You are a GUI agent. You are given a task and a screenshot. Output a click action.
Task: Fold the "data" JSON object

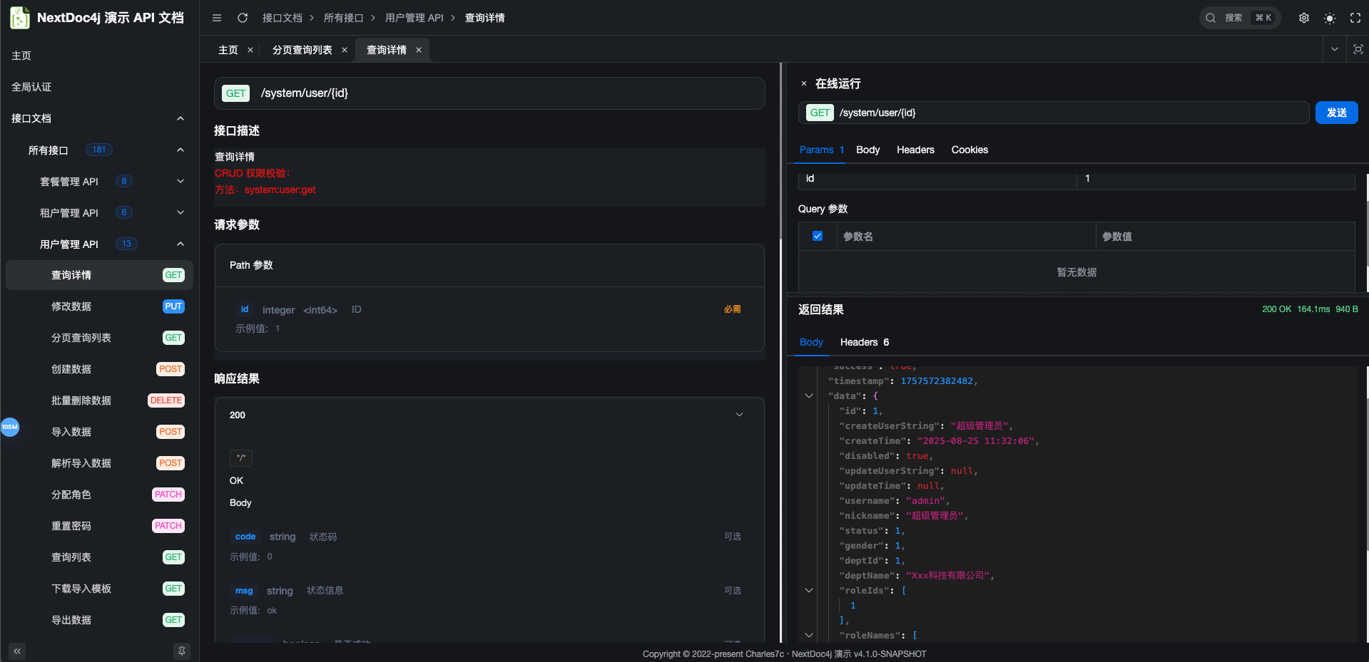tap(809, 395)
